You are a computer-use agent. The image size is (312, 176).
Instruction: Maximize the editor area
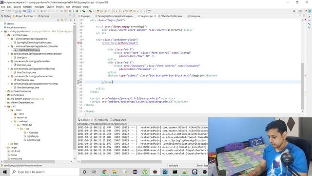click(x=304, y=16)
